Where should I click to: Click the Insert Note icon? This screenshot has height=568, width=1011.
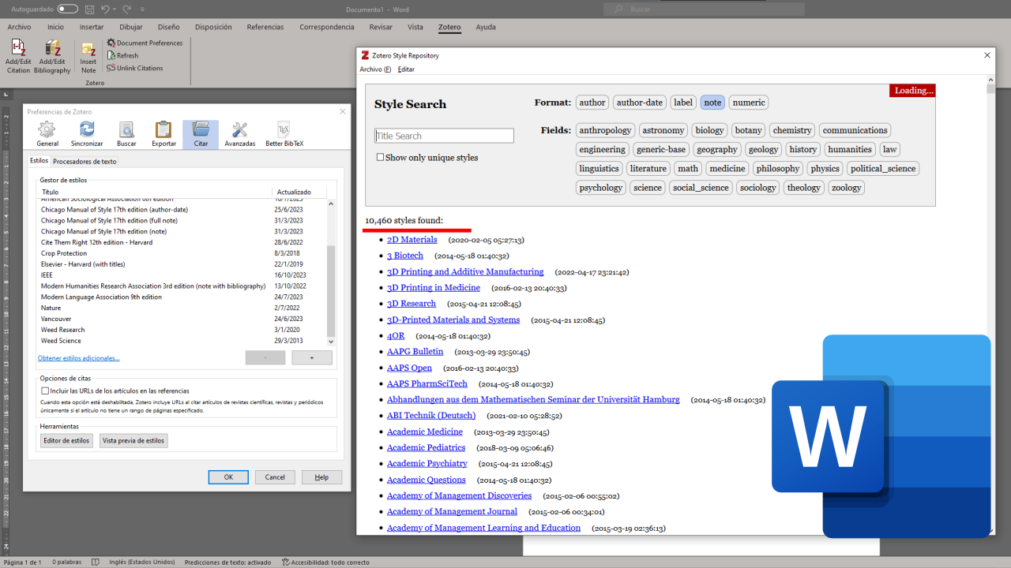tap(88, 50)
